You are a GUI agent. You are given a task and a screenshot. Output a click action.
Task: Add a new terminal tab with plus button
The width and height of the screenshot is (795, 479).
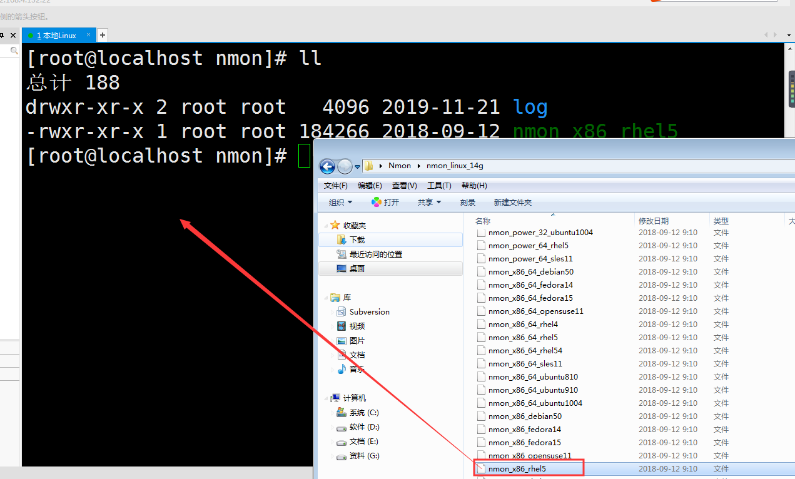pyautogui.click(x=103, y=36)
